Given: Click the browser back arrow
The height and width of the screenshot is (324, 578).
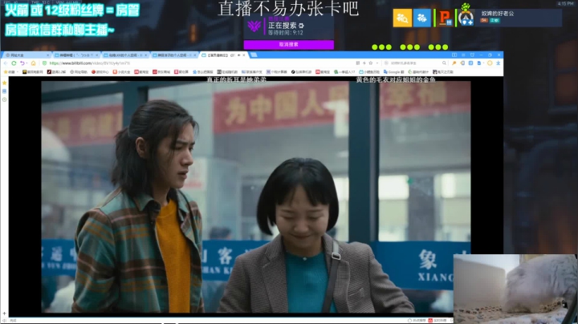Looking at the screenshot, I should point(6,63).
